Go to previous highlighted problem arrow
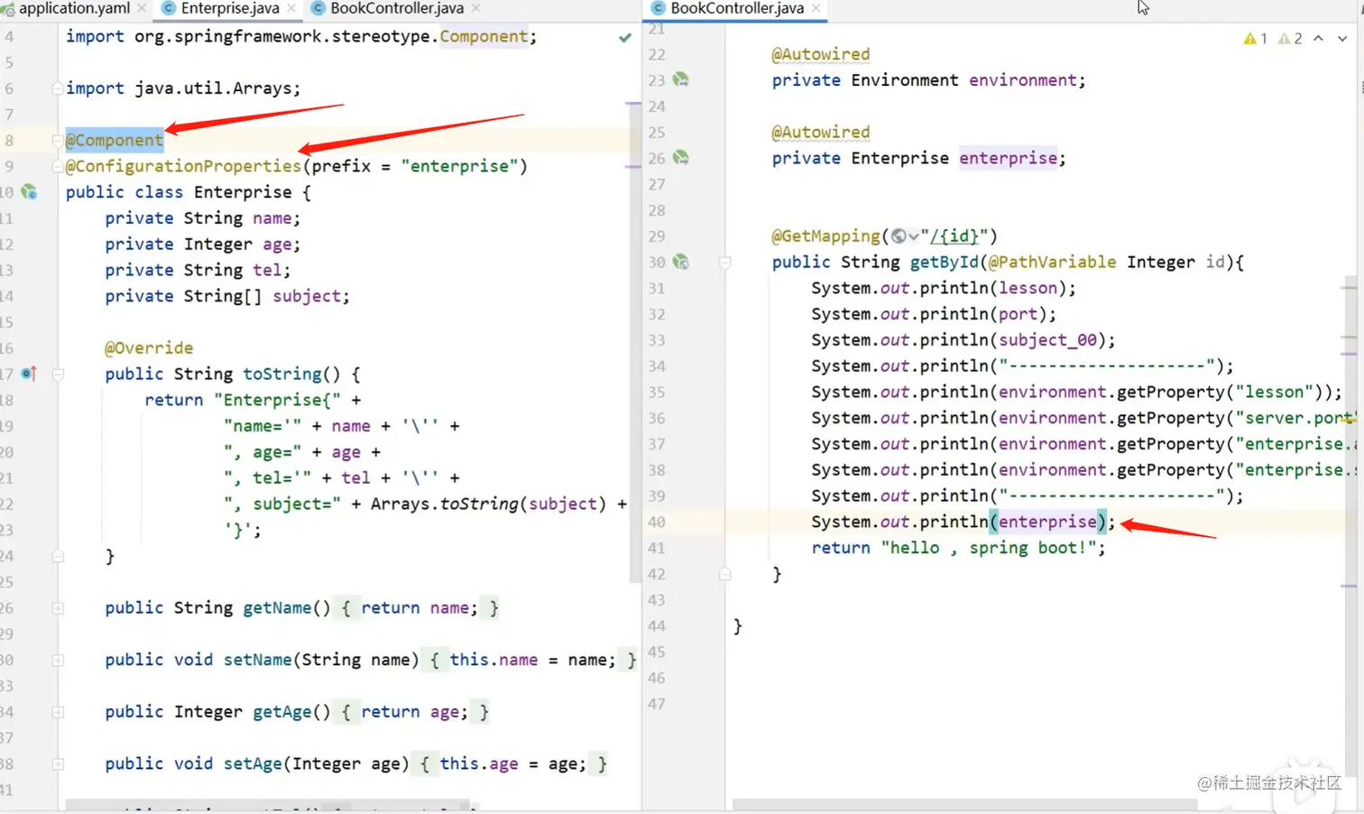This screenshot has width=1364, height=814. pos(1318,39)
